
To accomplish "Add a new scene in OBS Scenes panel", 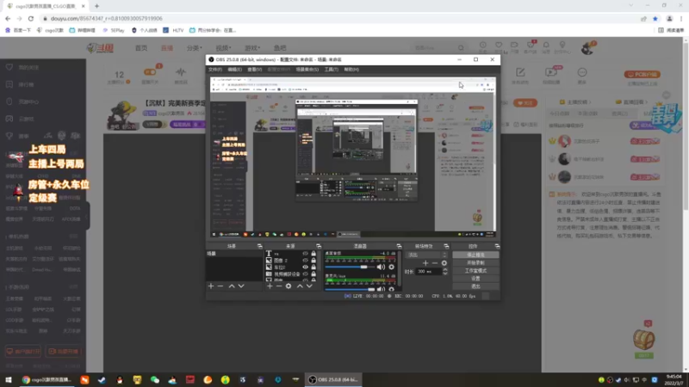I will coord(211,286).
